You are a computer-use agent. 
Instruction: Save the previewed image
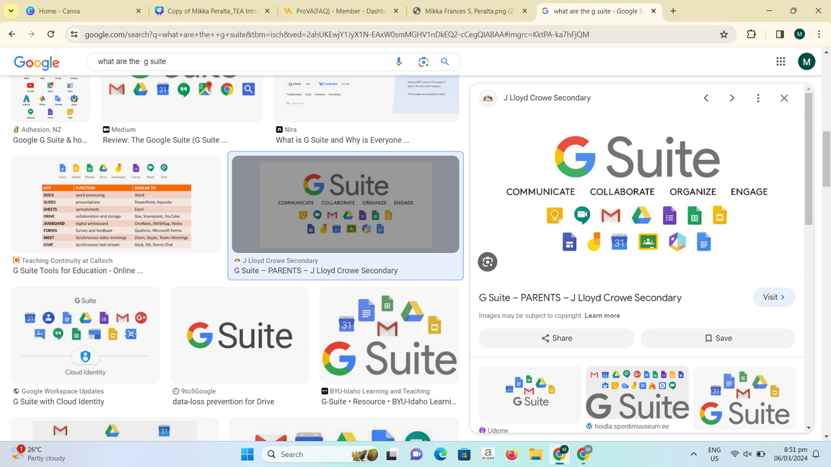click(718, 338)
